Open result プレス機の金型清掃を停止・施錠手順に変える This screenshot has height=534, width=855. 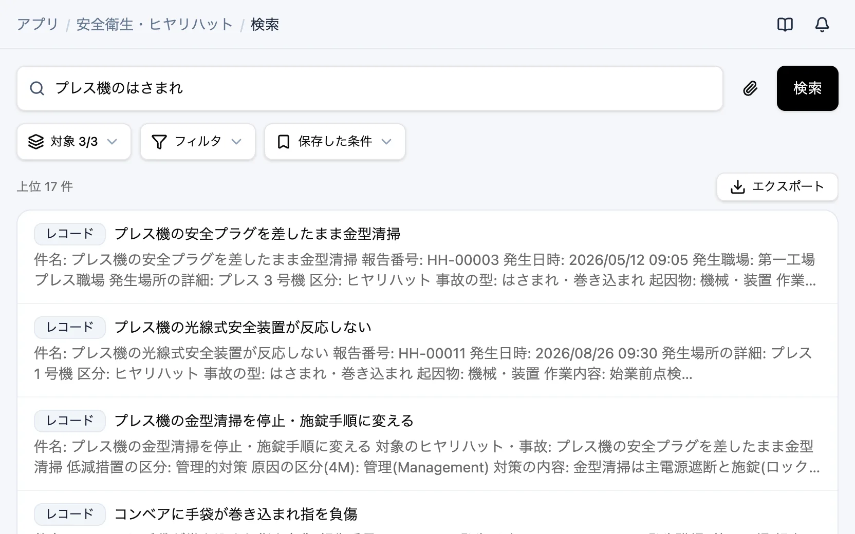(264, 421)
